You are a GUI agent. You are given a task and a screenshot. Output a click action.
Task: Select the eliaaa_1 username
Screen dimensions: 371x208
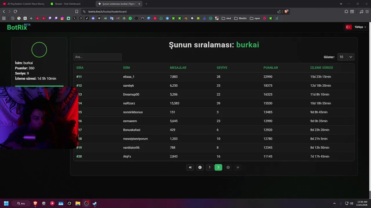[129, 77]
